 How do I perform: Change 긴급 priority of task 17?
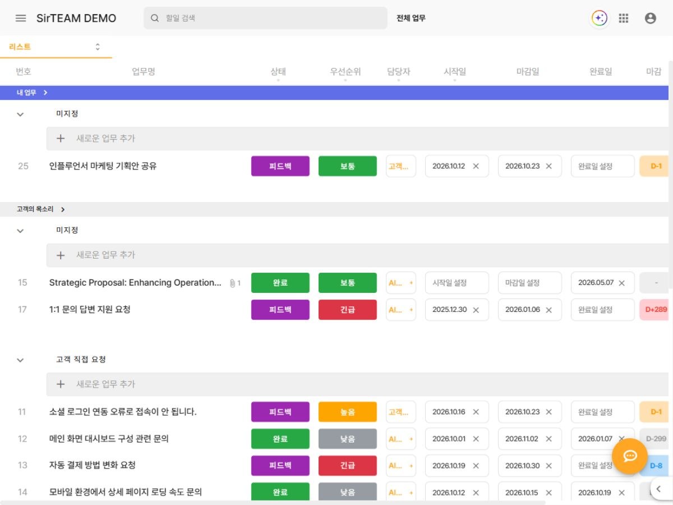pyautogui.click(x=348, y=310)
